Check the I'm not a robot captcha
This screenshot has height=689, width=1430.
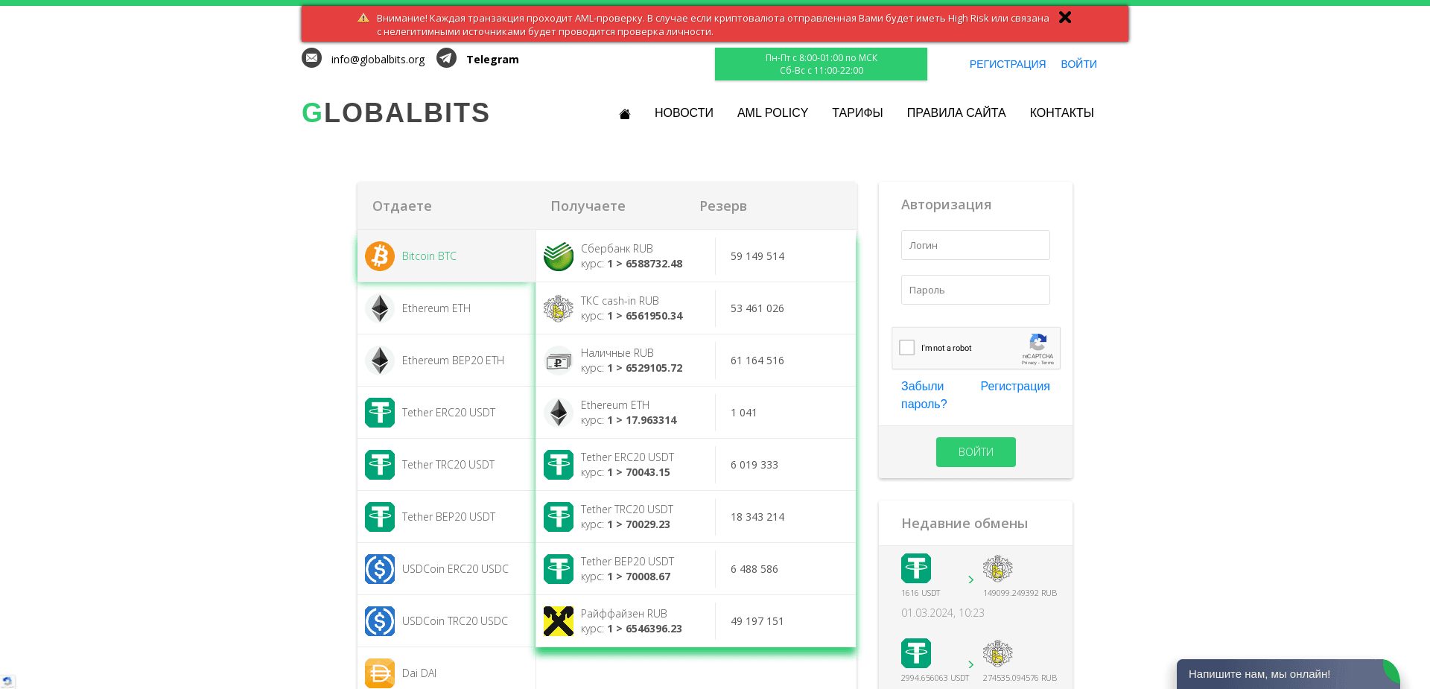pos(906,347)
